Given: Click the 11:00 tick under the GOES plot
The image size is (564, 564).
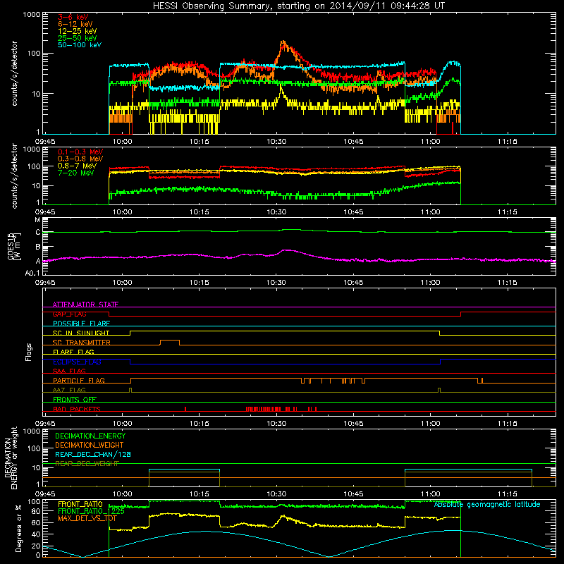Looking at the screenshot, I should (430, 283).
